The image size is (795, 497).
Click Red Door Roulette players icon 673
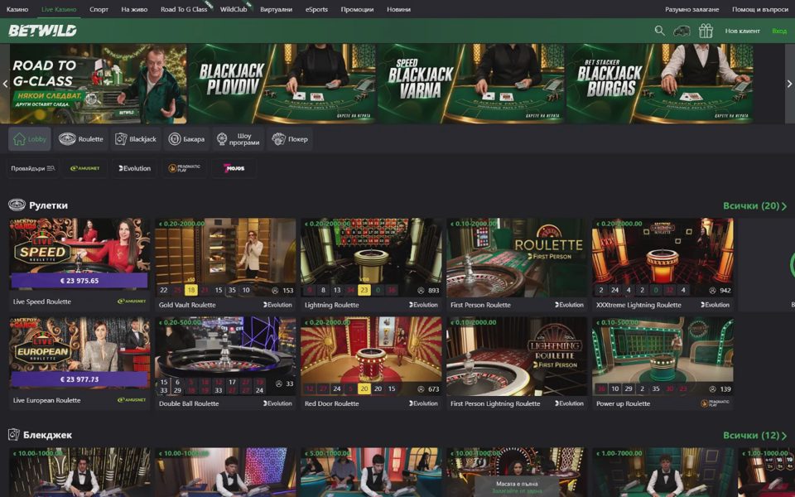[421, 389]
